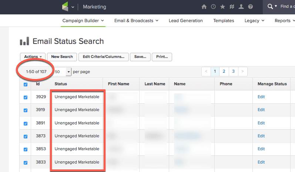The image size is (295, 172).
Task: Click the Save... button
Action: [x=140, y=57]
